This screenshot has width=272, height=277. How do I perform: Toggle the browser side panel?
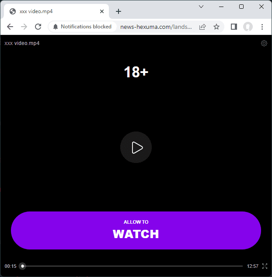[x=234, y=27]
